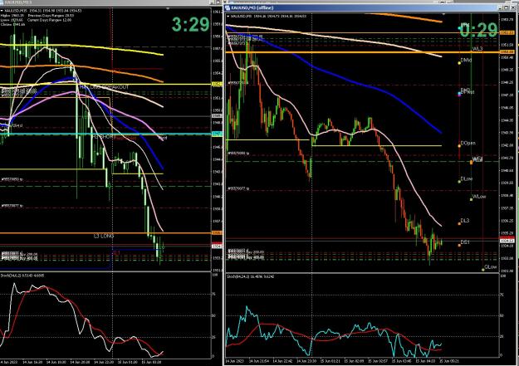Screen dimensions: 519x366
Task: Close the XAUUSD,M3 offline chart window
Action: (512, 7)
